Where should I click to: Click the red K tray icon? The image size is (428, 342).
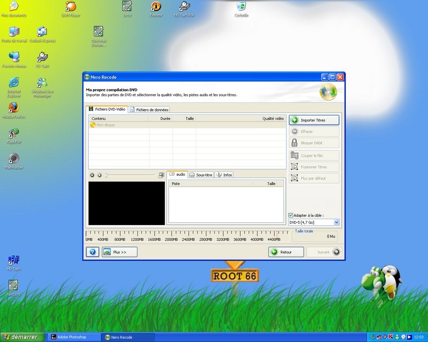tap(391, 337)
